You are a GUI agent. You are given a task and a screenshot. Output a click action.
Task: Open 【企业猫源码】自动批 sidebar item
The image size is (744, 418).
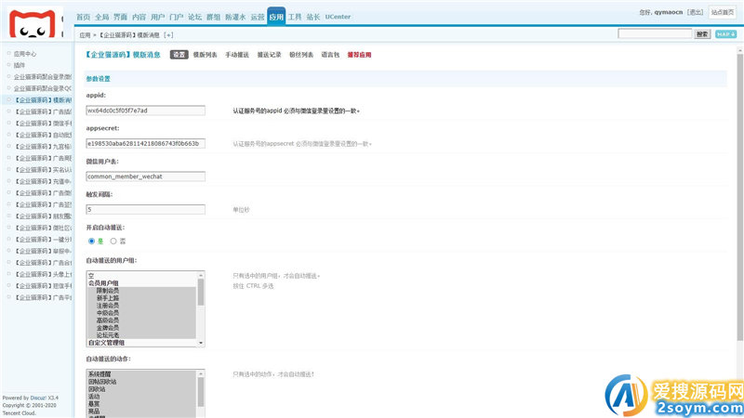pos(43,135)
